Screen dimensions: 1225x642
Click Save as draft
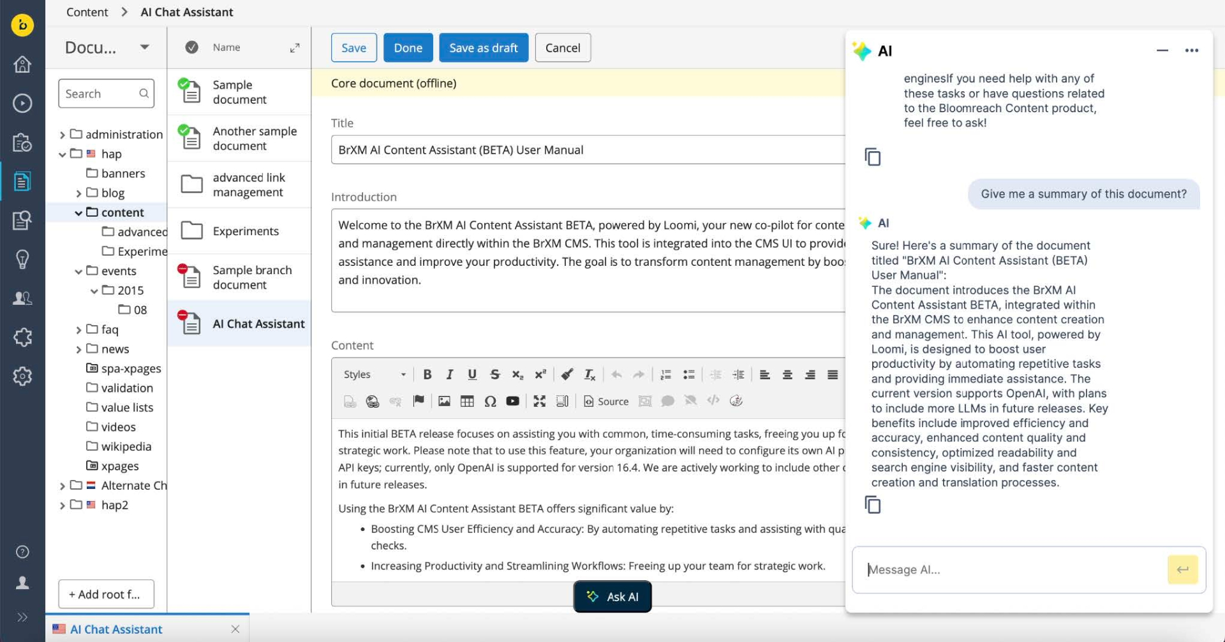[483, 48]
